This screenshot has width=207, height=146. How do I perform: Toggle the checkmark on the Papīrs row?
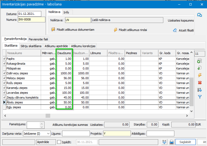click(4, 59)
